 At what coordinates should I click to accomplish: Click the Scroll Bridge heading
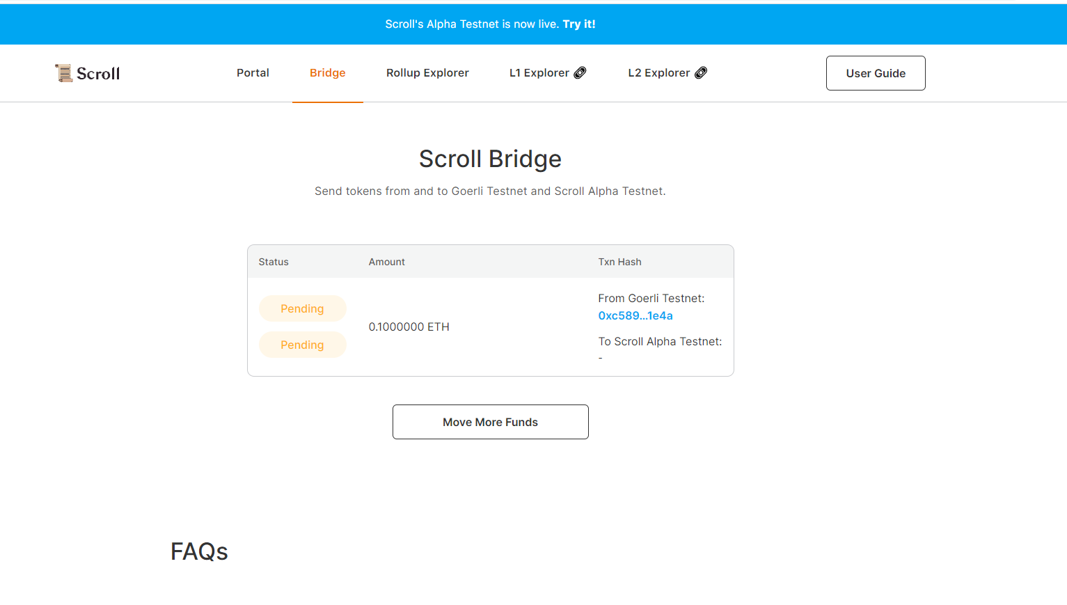490,159
